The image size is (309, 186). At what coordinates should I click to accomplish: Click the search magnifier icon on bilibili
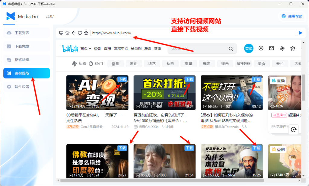click(x=231, y=49)
